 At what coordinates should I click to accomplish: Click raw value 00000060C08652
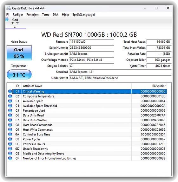(153, 129)
